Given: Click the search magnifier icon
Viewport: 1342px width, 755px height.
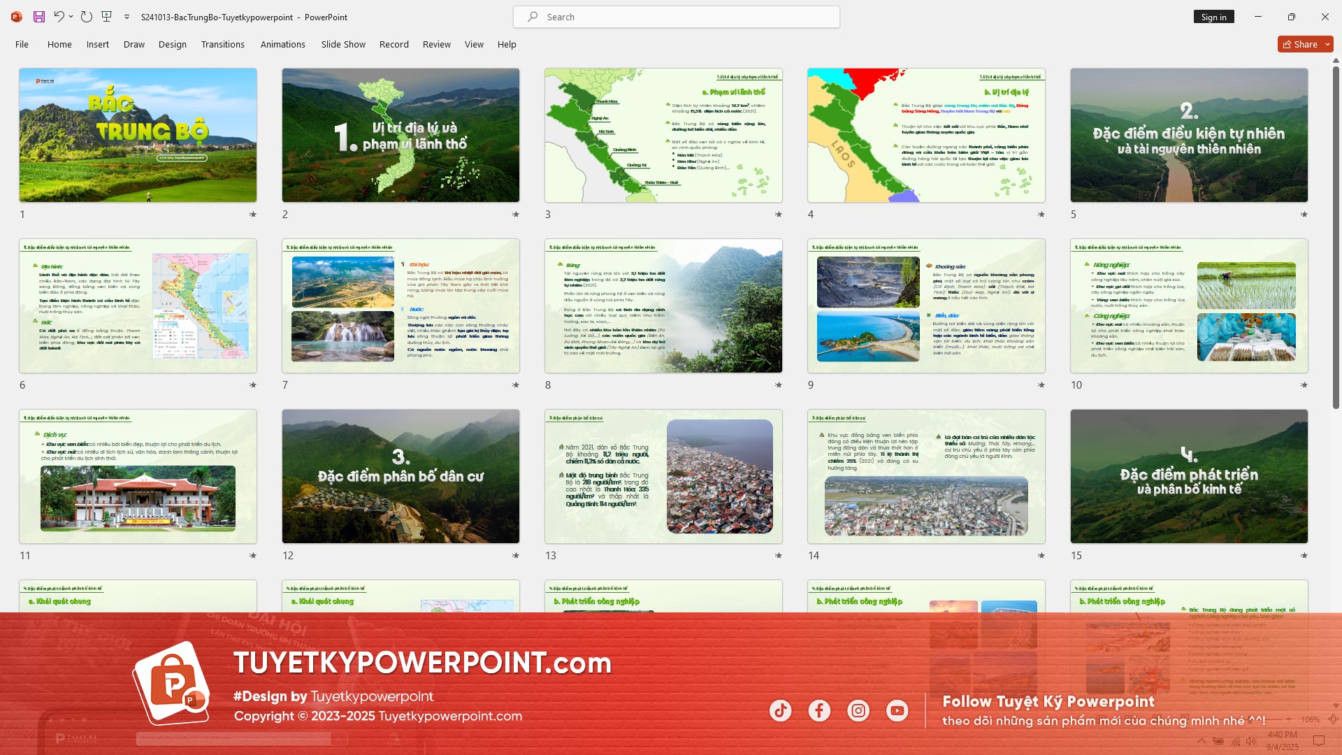Looking at the screenshot, I should tap(532, 17).
